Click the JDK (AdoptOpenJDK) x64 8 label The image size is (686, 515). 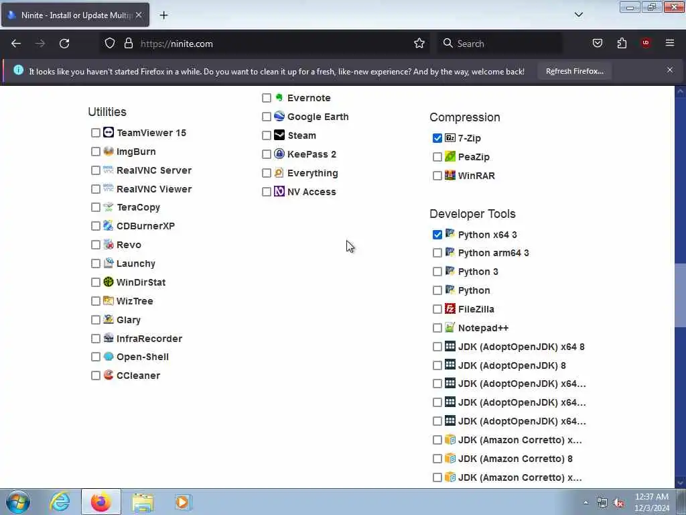(521, 347)
